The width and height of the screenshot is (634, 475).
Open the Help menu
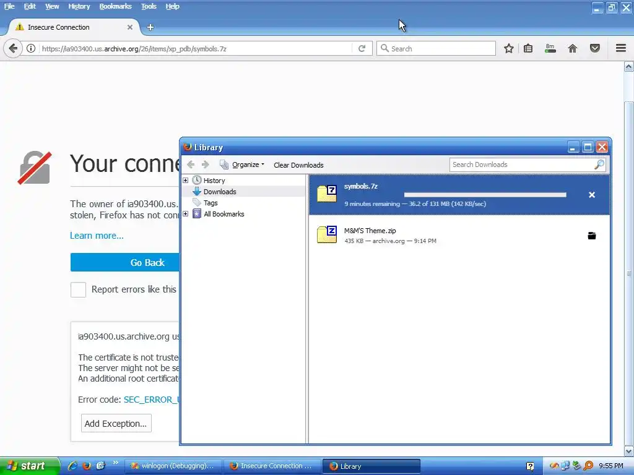point(172,6)
